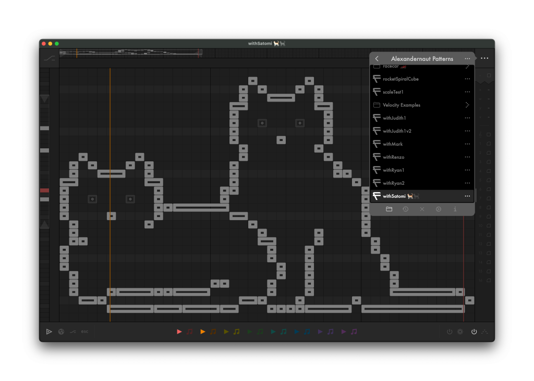Screen dimensions: 534x381
Task: Toggle the white power icon at bottom right
Action: pos(474,332)
